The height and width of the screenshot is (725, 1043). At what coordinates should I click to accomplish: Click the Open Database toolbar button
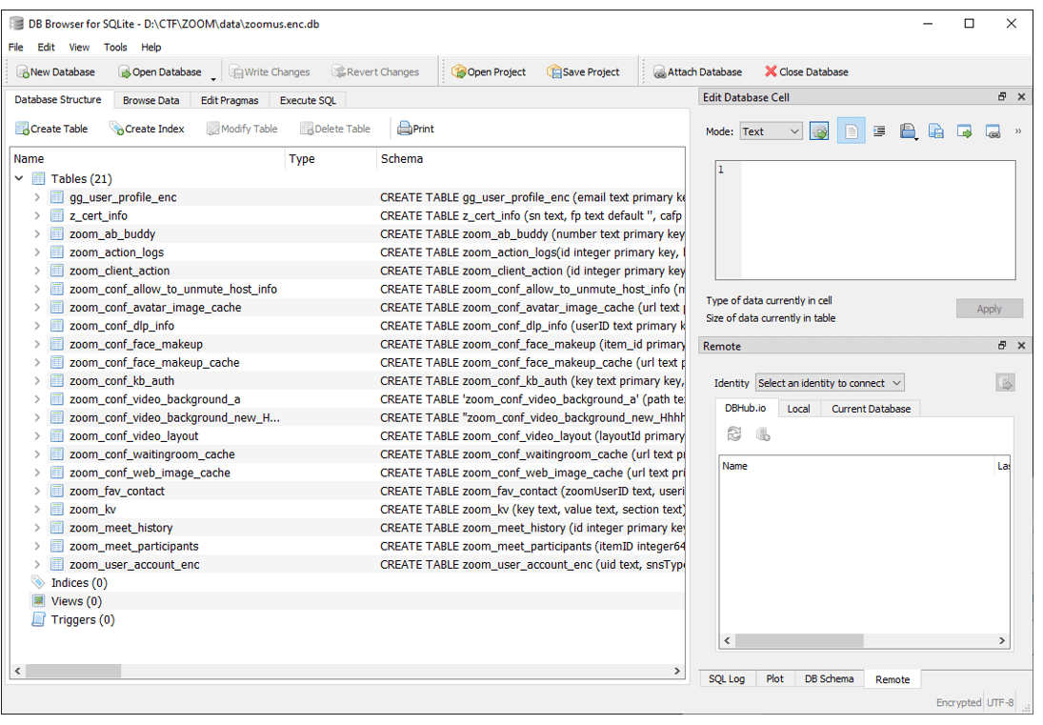160,71
